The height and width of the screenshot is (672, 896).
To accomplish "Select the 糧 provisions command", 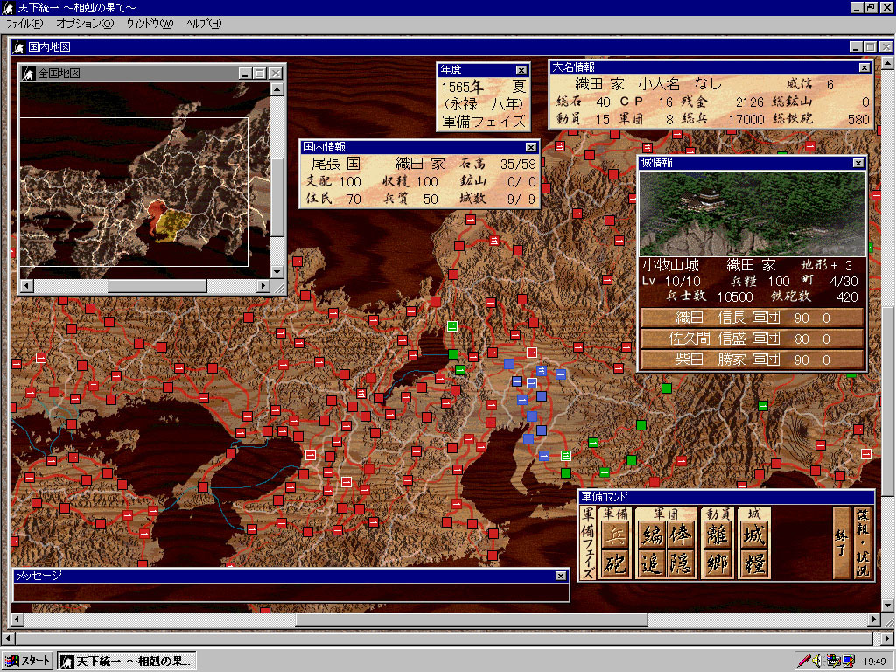I will click(x=753, y=563).
